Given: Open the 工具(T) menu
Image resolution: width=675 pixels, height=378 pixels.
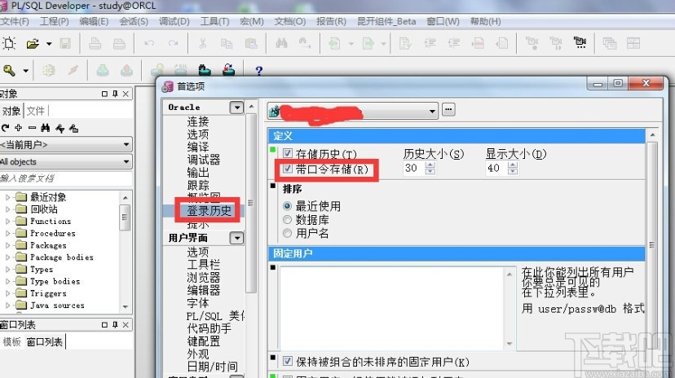Looking at the screenshot, I should point(214,21).
